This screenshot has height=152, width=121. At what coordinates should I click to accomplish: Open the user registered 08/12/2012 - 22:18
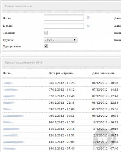coord(9,103)
